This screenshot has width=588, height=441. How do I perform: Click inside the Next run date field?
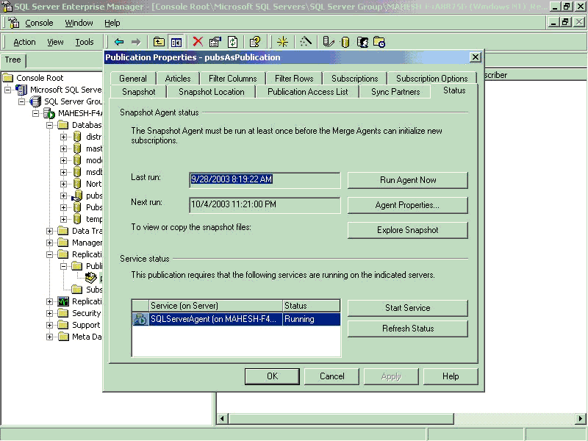265,205
